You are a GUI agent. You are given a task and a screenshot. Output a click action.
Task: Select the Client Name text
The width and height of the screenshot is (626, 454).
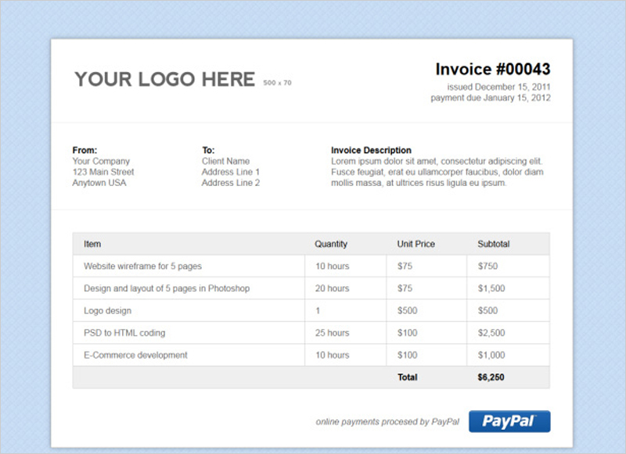click(225, 161)
